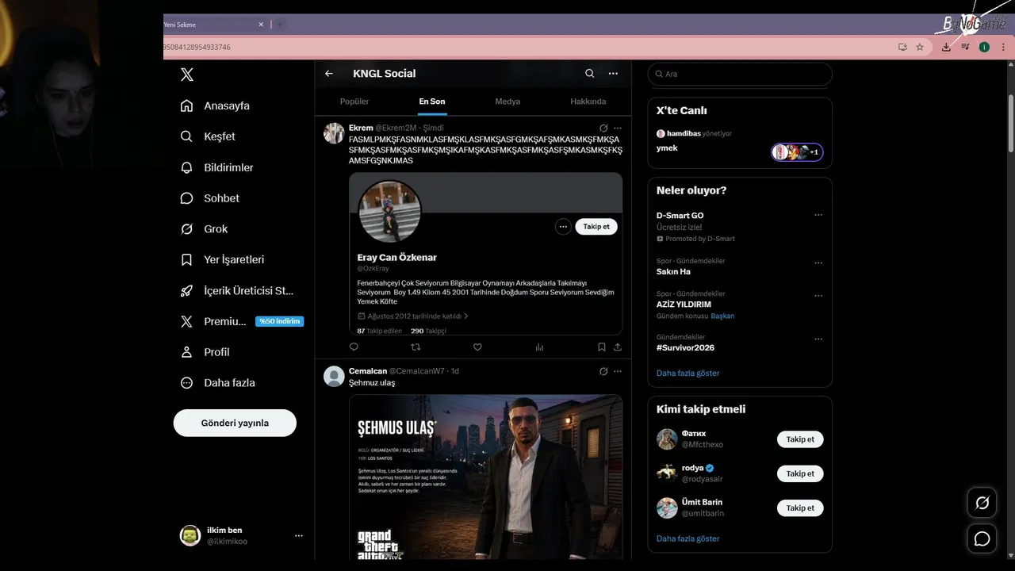1015x571 pixels.
Task: Like Ekrem's post
Action: (477, 347)
